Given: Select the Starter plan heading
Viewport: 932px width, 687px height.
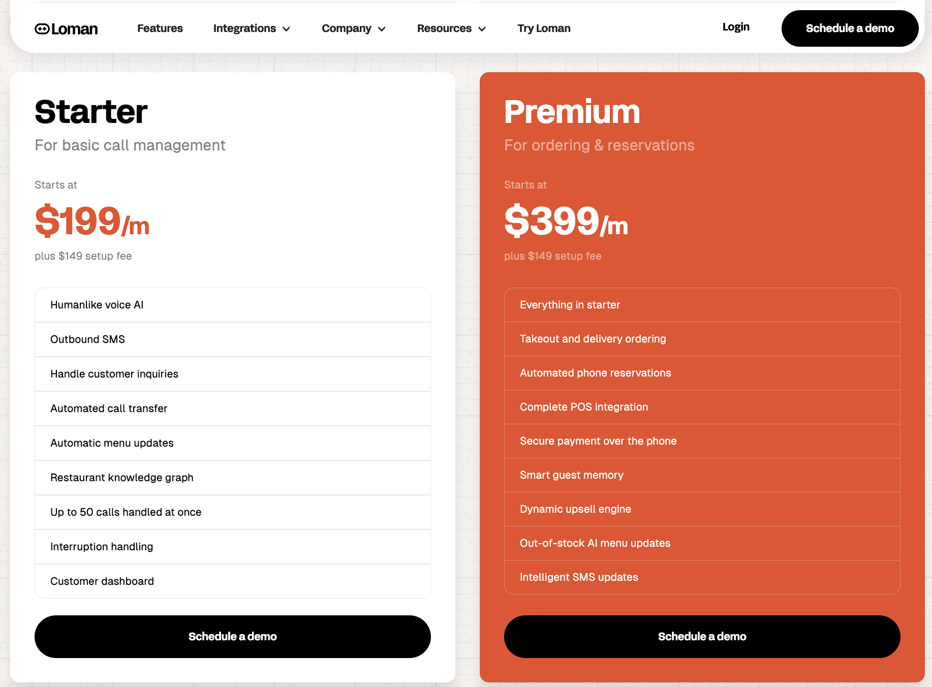Looking at the screenshot, I should (x=91, y=112).
